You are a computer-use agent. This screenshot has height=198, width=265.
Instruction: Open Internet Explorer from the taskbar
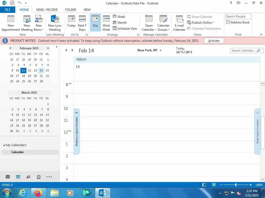(23, 193)
